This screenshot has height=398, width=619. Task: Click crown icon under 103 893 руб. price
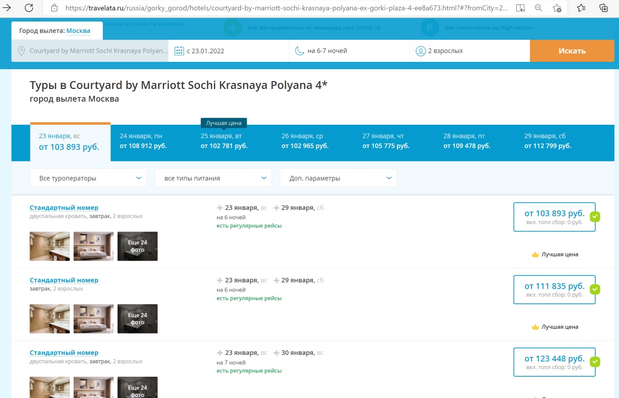point(535,254)
